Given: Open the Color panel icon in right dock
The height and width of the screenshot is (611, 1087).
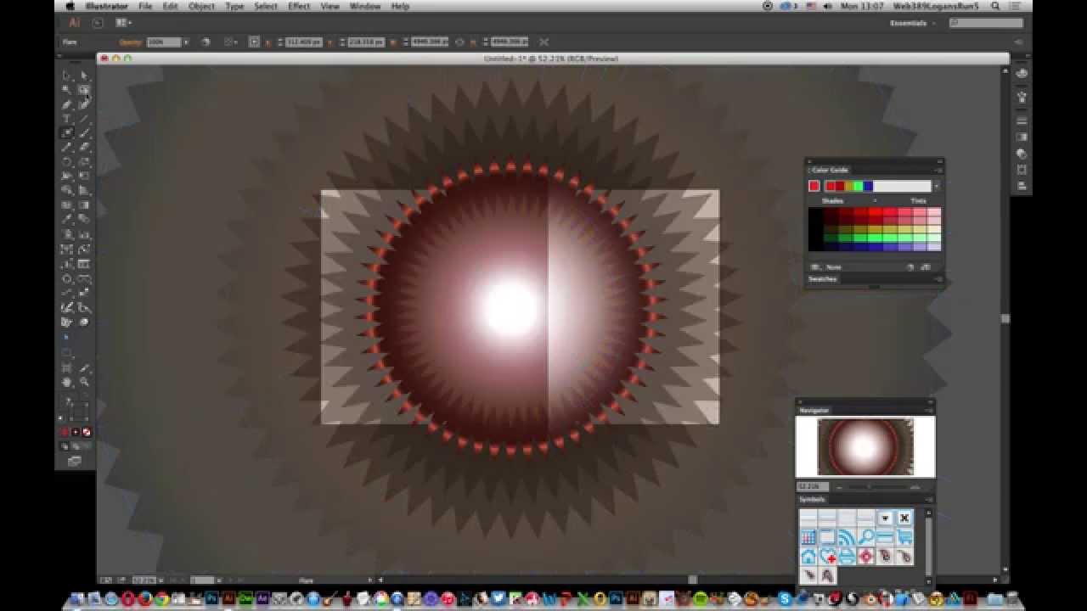Looking at the screenshot, I should click(x=1022, y=73).
